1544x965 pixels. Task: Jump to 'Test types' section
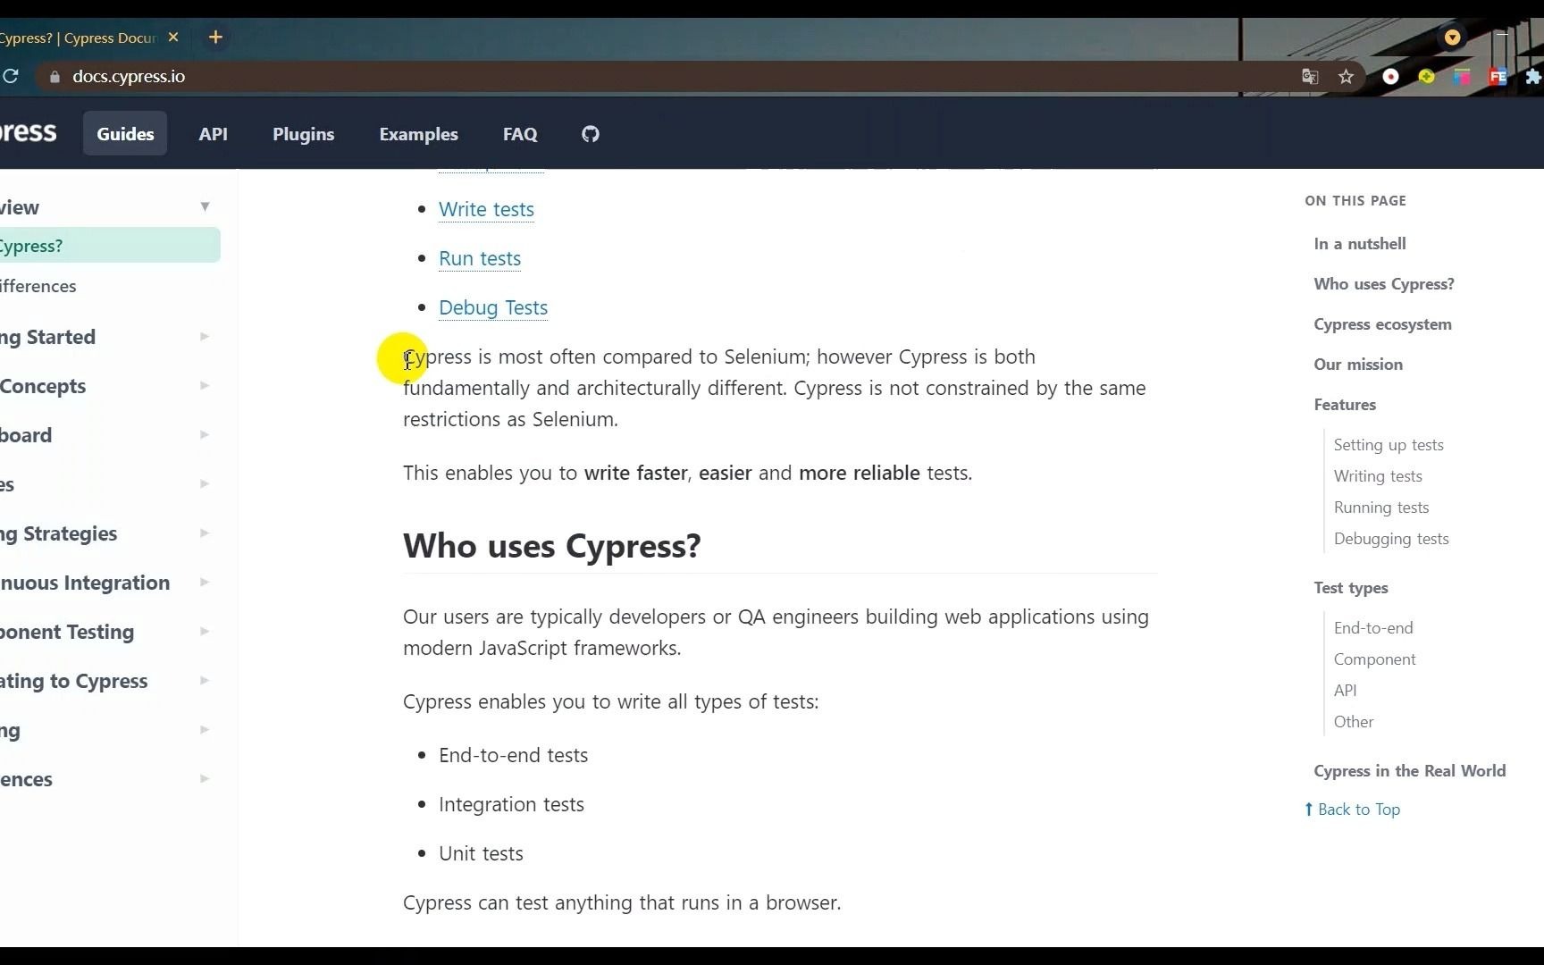click(x=1351, y=588)
